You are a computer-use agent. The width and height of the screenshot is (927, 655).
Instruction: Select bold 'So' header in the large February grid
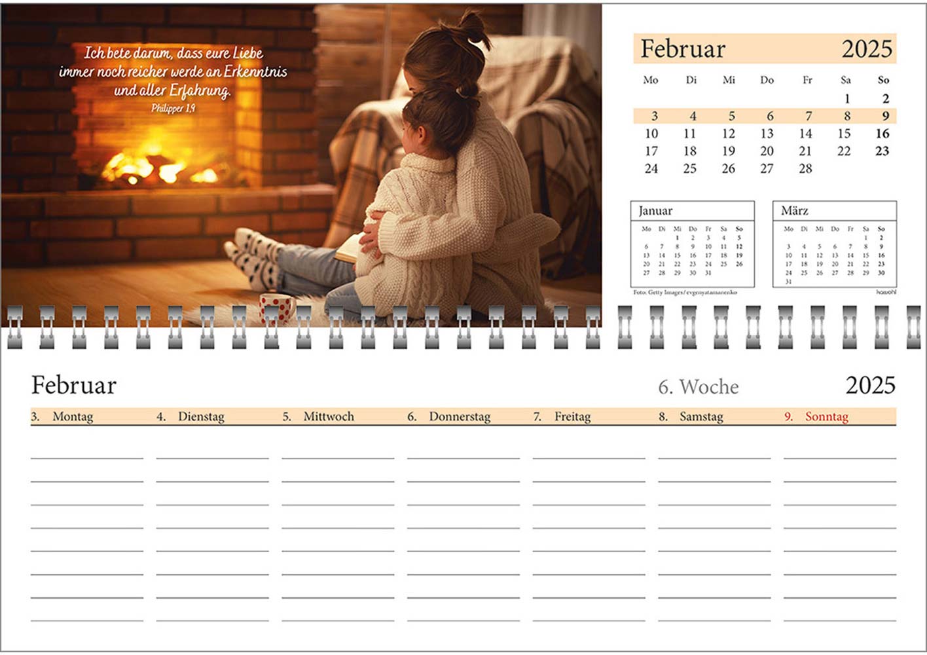point(883,80)
